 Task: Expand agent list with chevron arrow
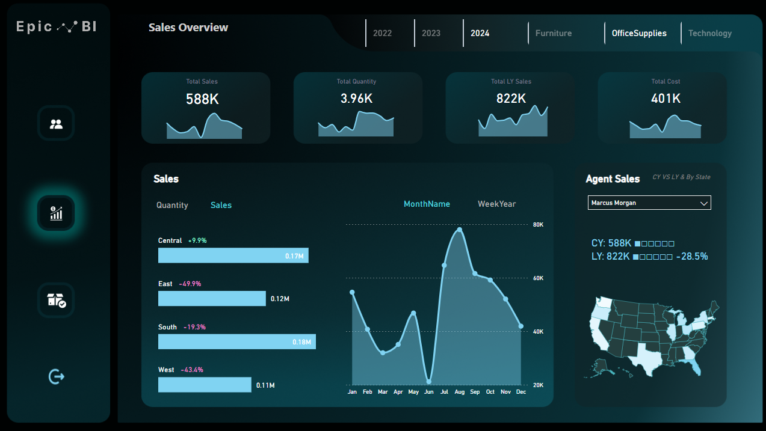coord(704,203)
